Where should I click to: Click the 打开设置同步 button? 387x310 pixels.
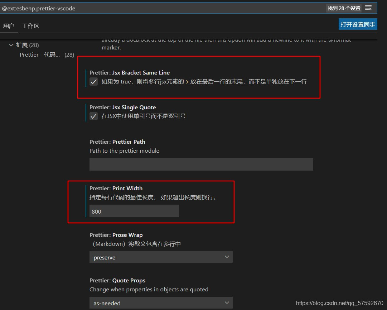[358, 24]
